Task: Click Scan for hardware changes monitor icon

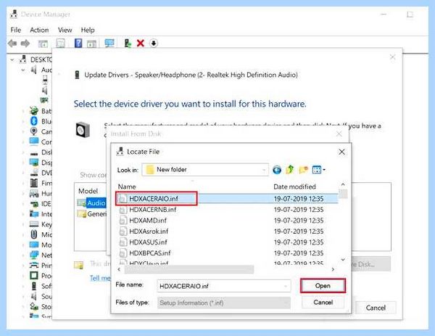Action: [x=109, y=44]
